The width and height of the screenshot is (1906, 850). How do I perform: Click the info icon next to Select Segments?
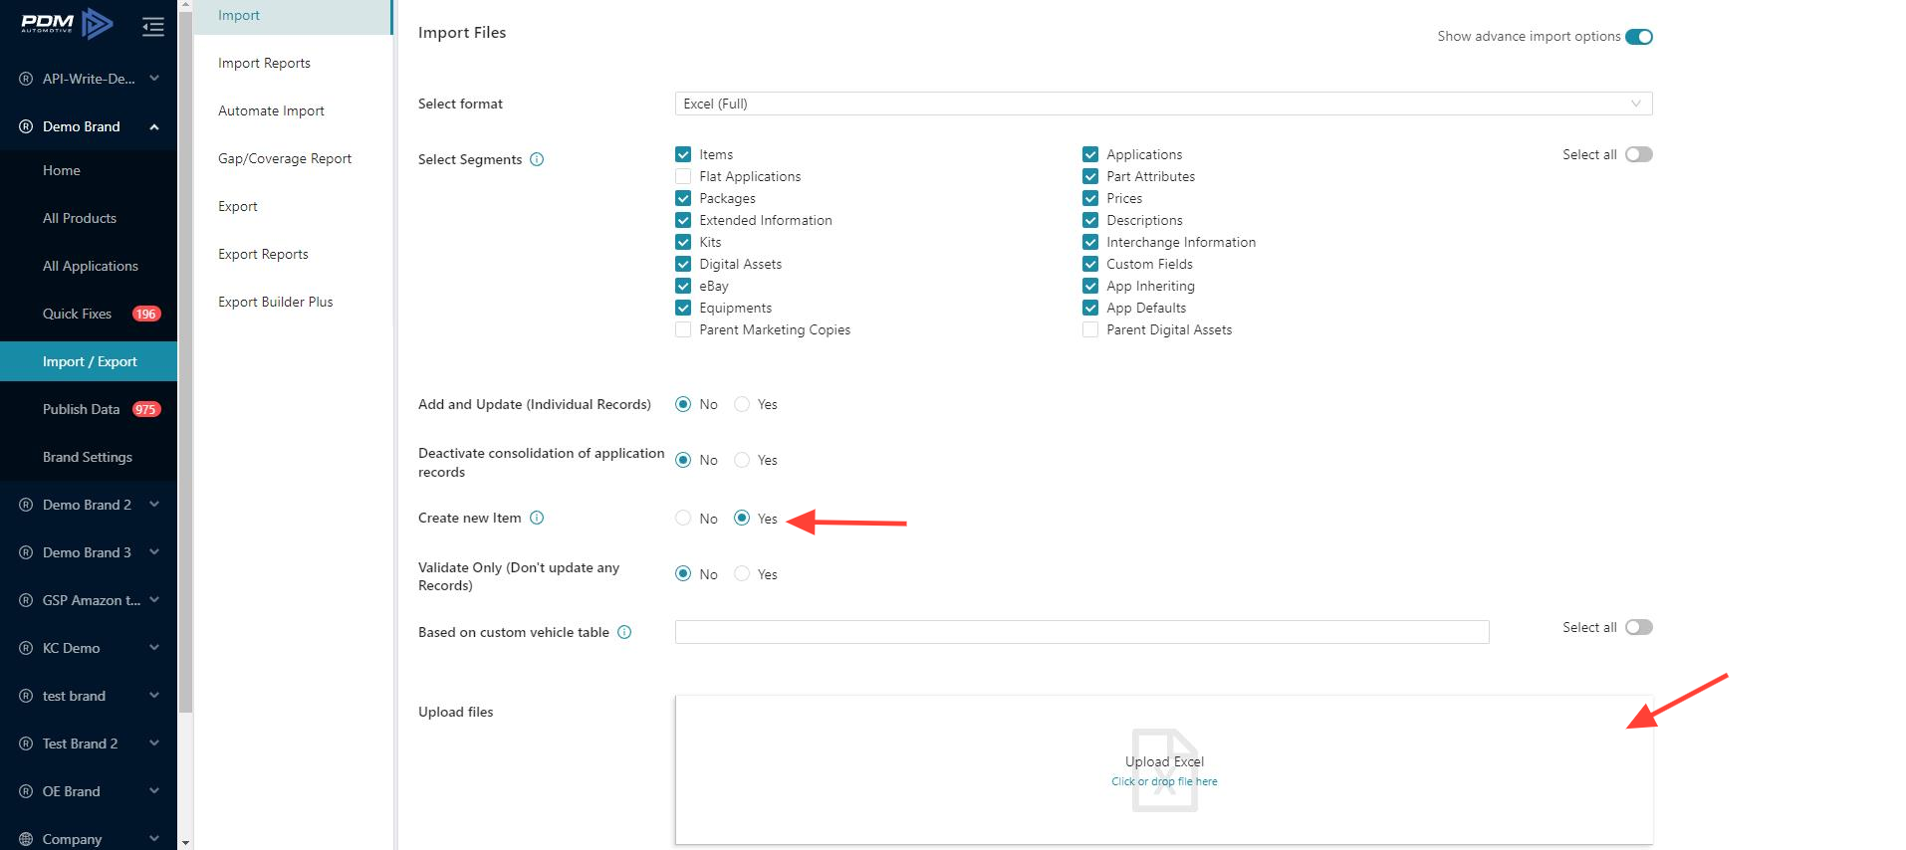[x=537, y=159]
